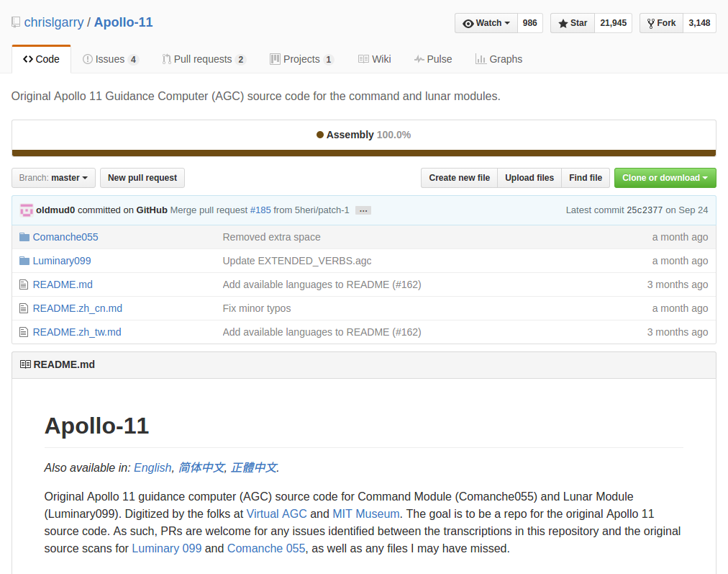Open the Comanche 055 scans link
Viewport: 728px width, 574px height.
(x=266, y=549)
